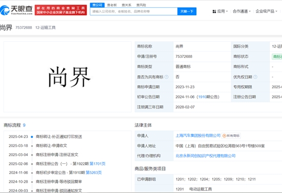Click the Tianyancha logo icon
The height and width of the screenshot is (193, 282).
5,10
